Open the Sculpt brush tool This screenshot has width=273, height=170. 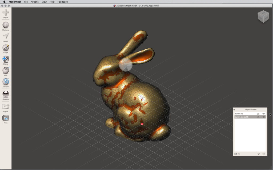tap(6, 48)
